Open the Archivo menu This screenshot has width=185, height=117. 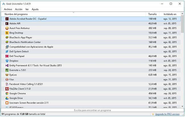pos(8,9)
